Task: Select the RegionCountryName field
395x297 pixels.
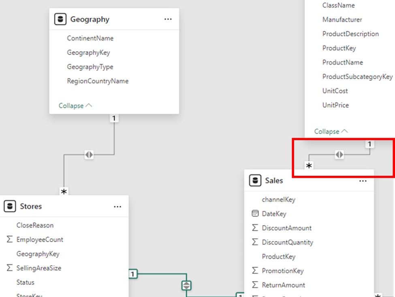Action: point(98,81)
